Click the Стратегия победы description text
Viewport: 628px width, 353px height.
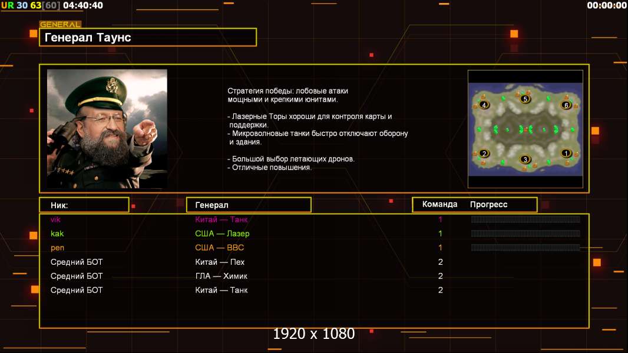(287, 95)
